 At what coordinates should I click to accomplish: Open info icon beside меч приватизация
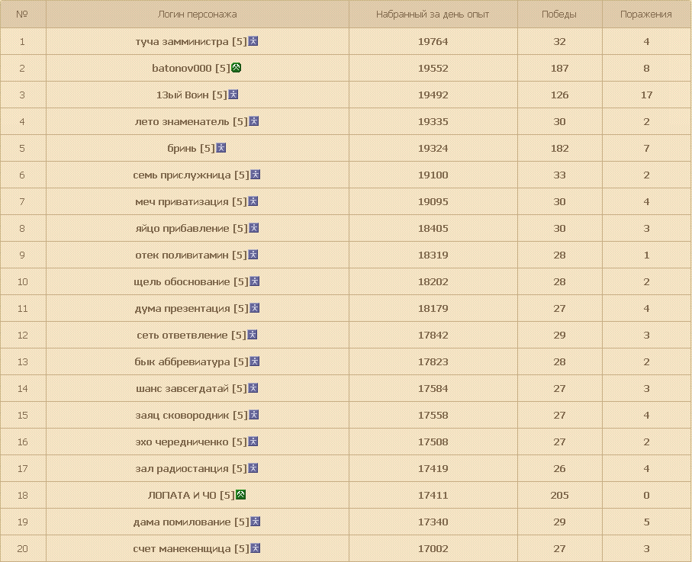pos(253,201)
